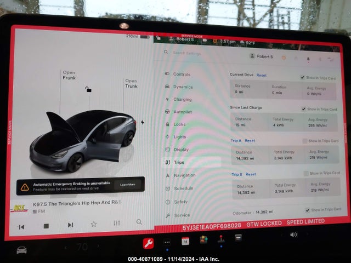Click the Search Settings field
The image size is (351, 263).
tap(187, 53)
